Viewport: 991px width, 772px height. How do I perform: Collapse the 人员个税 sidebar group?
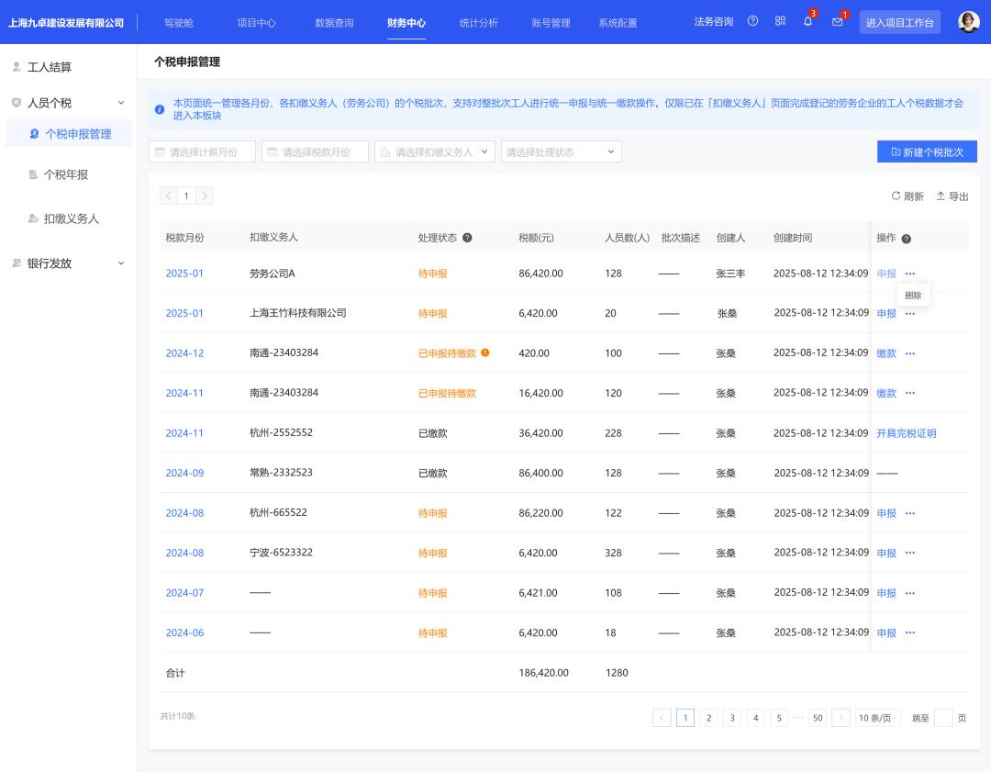(120, 103)
